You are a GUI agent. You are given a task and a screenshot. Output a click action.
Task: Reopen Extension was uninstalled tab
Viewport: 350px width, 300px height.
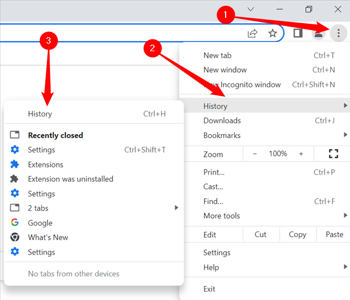pos(94,179)
